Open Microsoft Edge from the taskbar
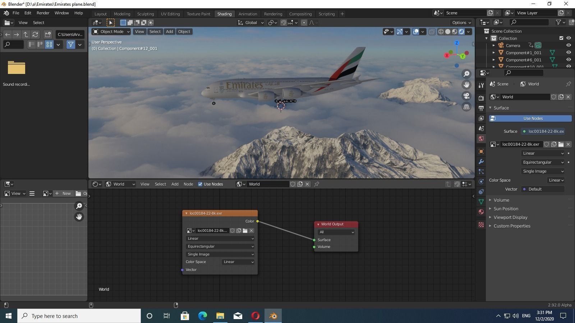 coord(203,316)
